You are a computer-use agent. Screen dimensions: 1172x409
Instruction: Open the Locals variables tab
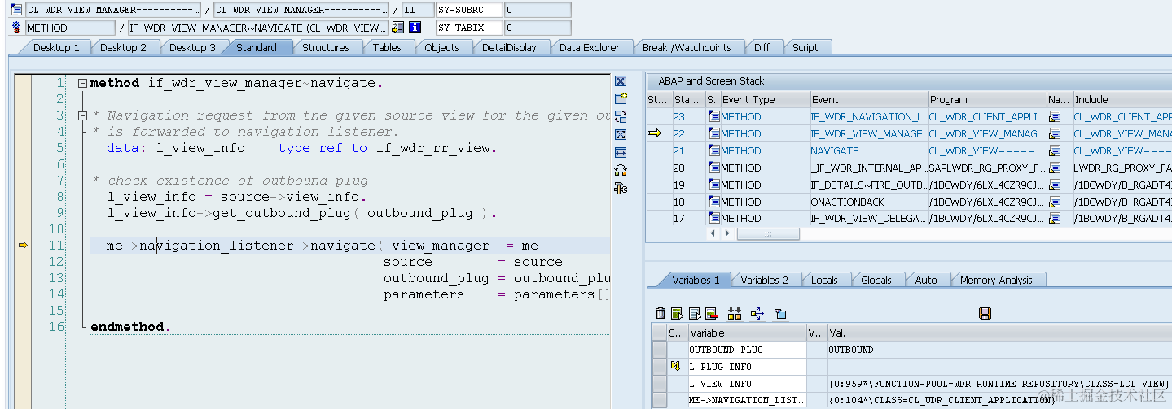(824, 280)
